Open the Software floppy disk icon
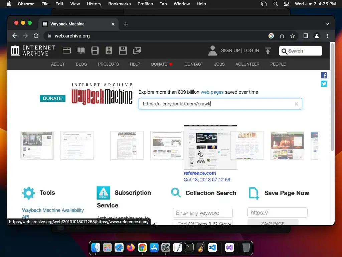The image size is (342, 257). (123, 51)
